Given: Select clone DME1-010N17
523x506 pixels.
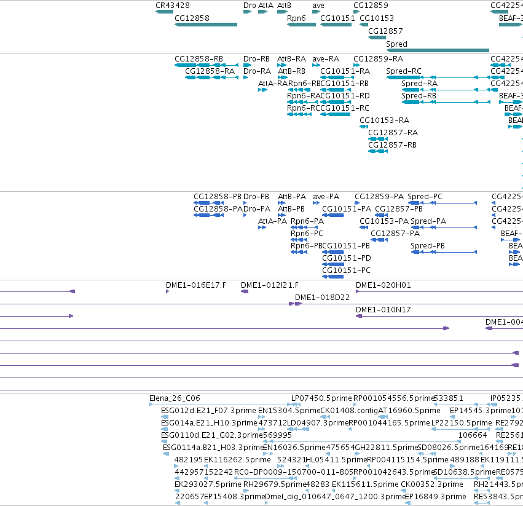Looking at the screenshot, I should [x=383, y=310].
